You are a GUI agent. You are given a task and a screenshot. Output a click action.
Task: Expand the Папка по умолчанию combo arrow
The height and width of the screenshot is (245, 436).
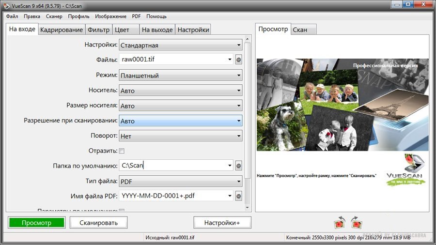(x=230, y=166)
